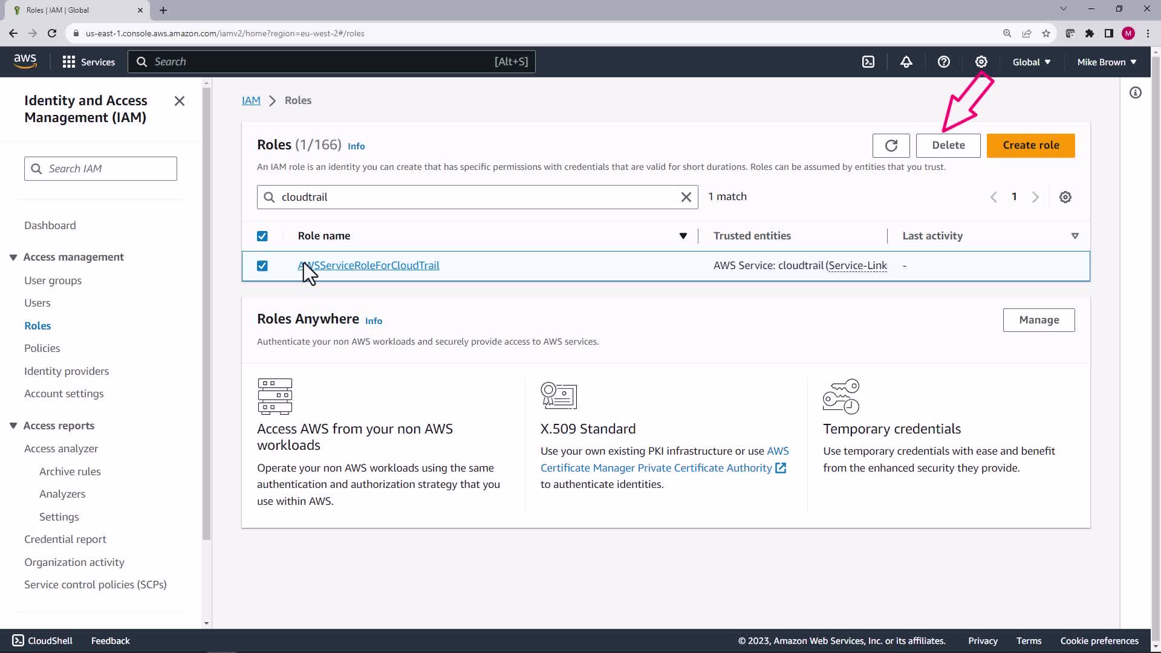Open the notifications bell
This screenshot has height=653, width=1161.
[x=906, y=62]
